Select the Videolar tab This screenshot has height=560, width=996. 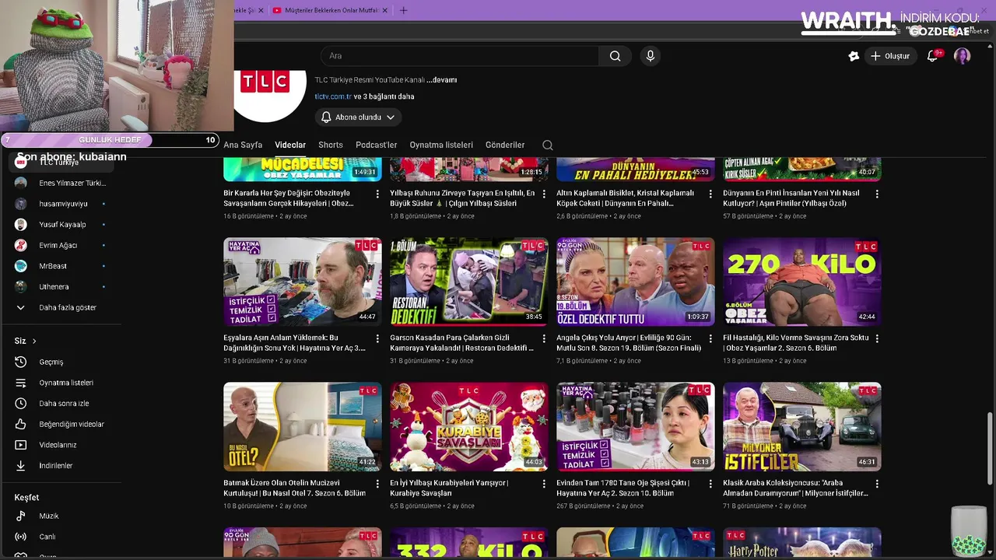point(290,145)
